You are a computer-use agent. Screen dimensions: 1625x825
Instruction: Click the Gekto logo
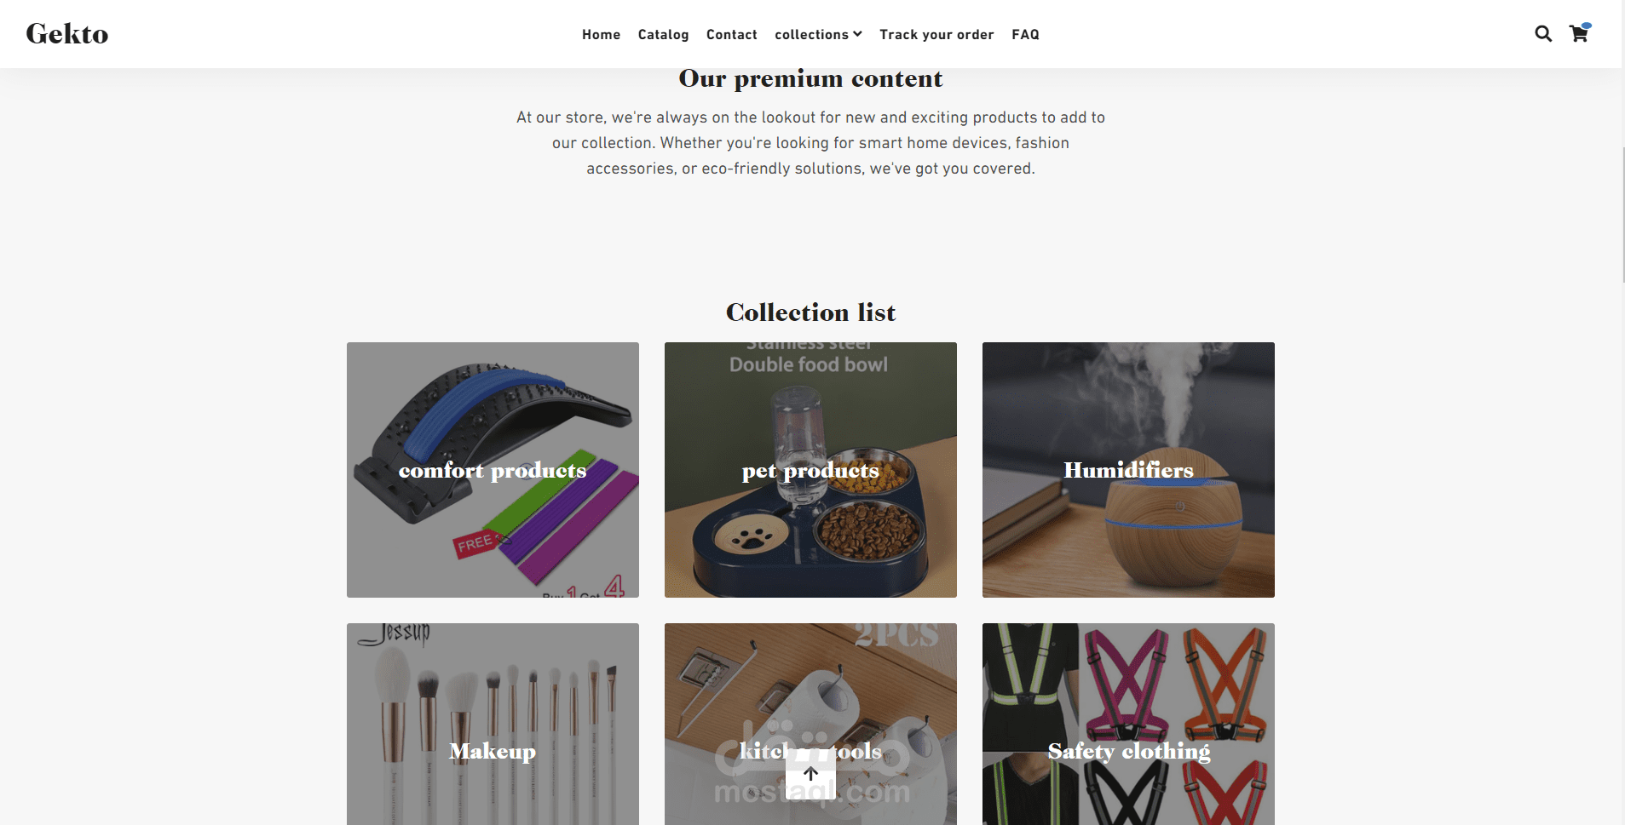[x=67, y=34]
